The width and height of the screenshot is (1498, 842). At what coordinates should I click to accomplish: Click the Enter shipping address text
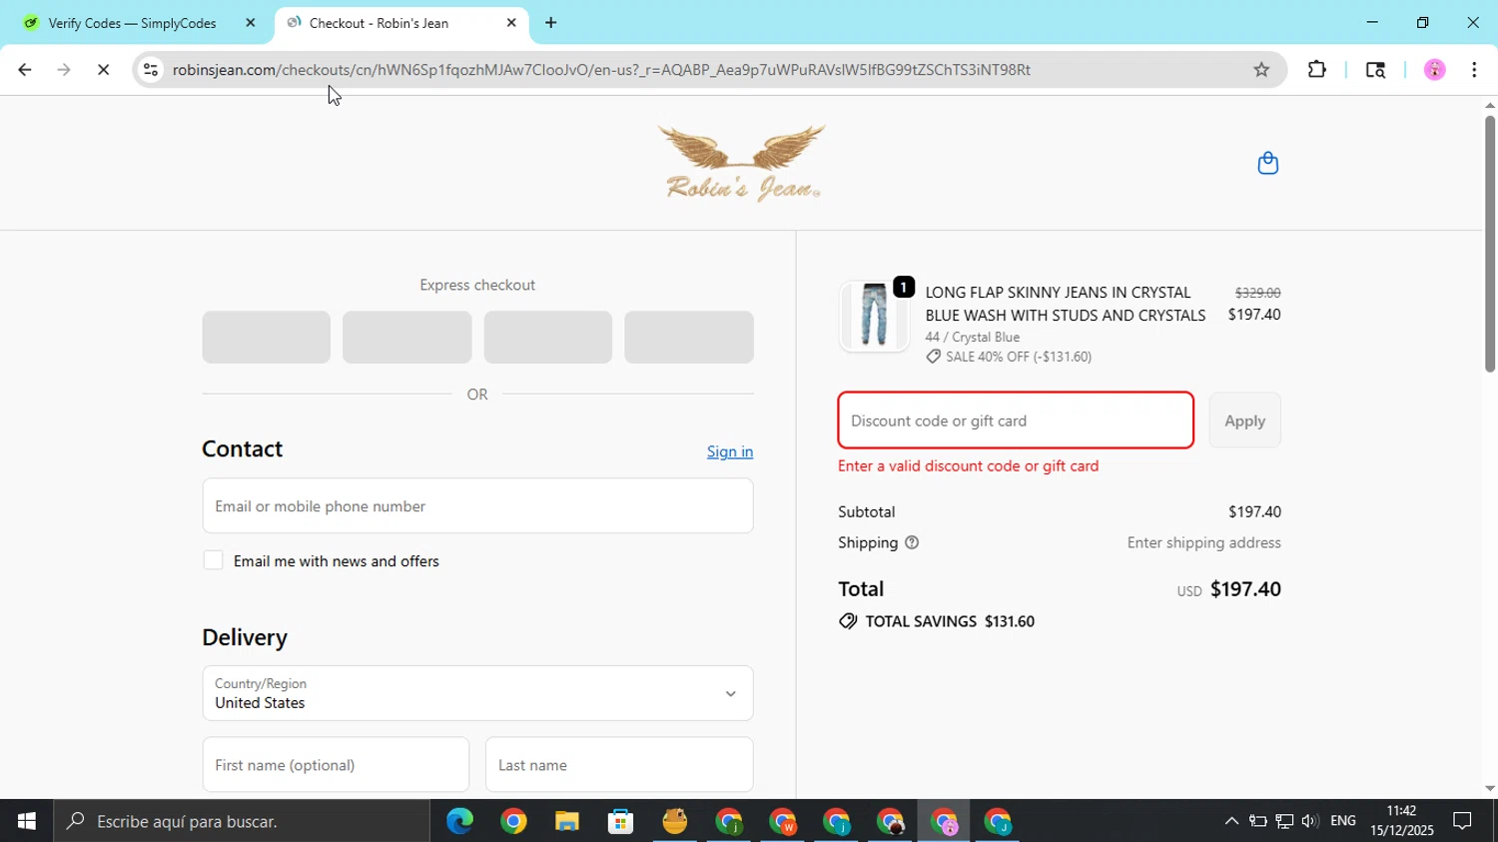coord(1203,542)
